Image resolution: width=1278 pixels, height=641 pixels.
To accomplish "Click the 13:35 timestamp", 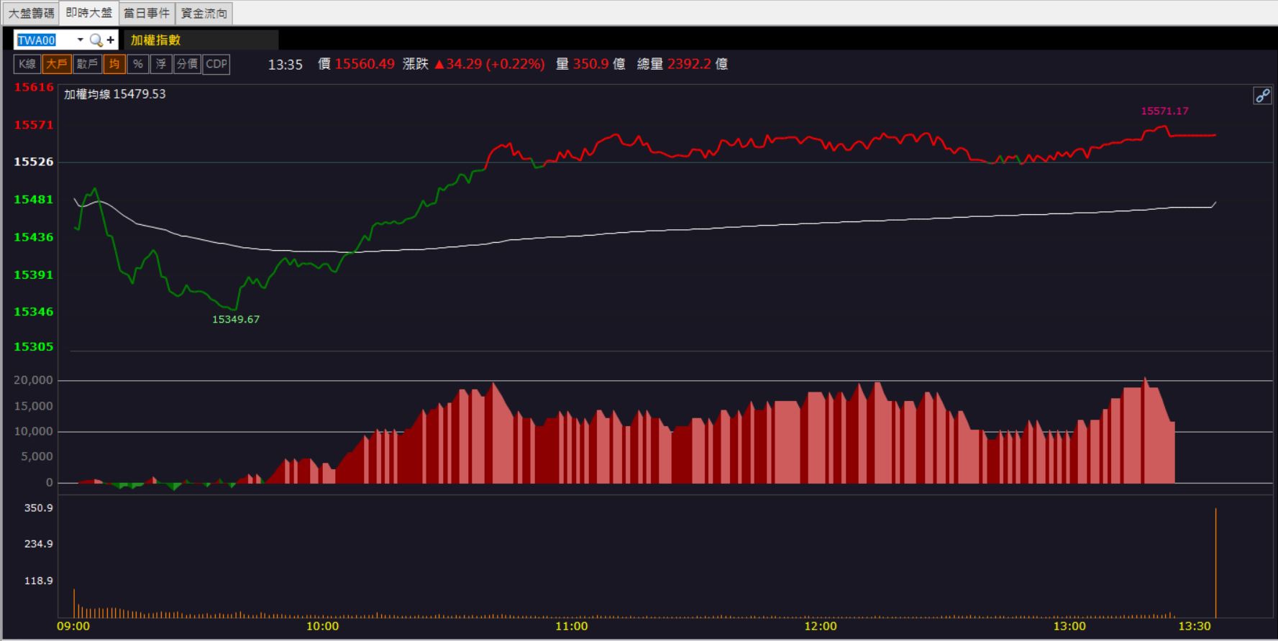I will (286, 65).
